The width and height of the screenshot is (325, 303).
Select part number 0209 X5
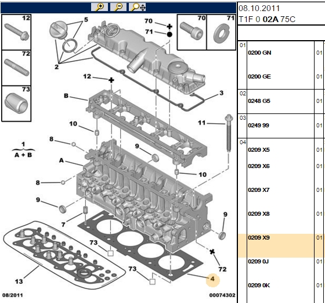coord(259,149)
